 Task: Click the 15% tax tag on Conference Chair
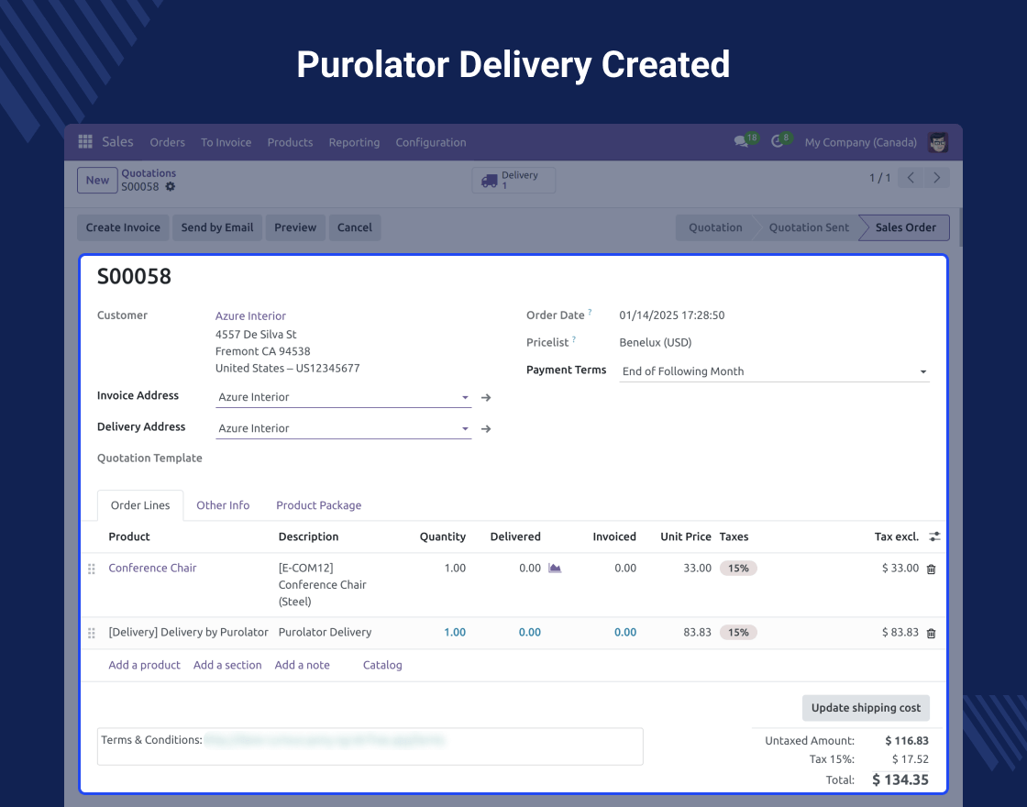[738, 568]
